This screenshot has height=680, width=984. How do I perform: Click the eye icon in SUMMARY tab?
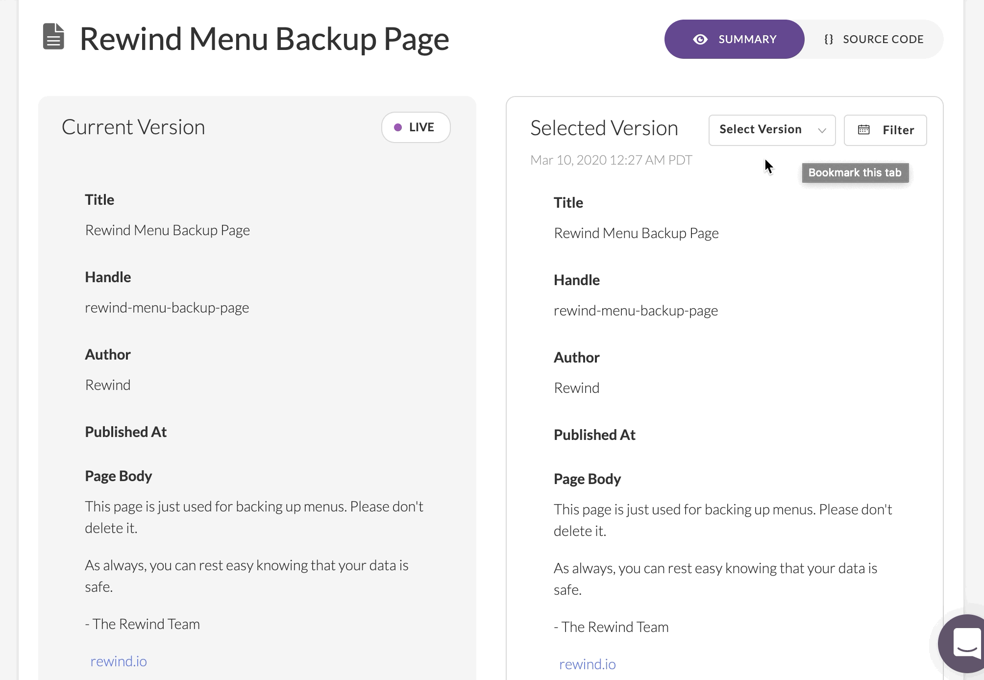click(700, 39)
